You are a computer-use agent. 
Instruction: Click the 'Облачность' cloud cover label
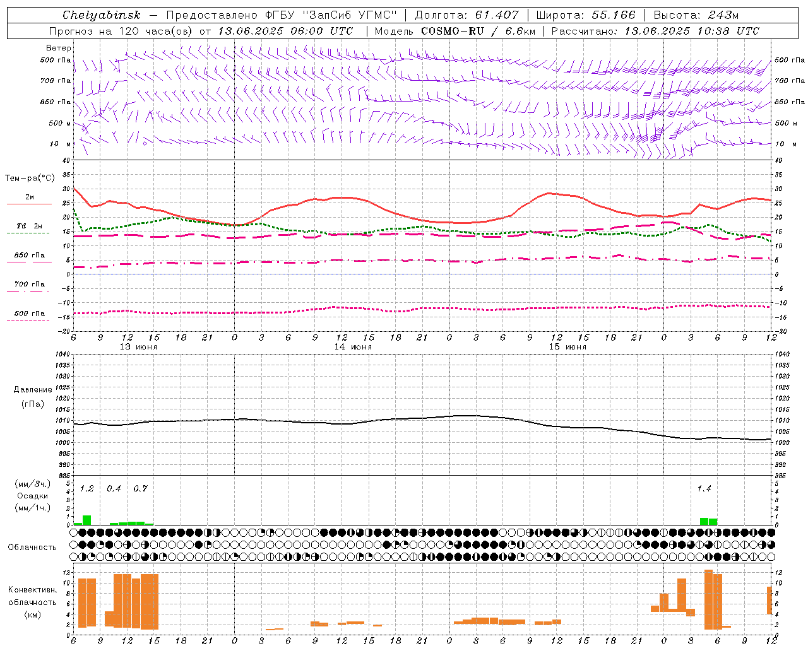pos(32,547)
